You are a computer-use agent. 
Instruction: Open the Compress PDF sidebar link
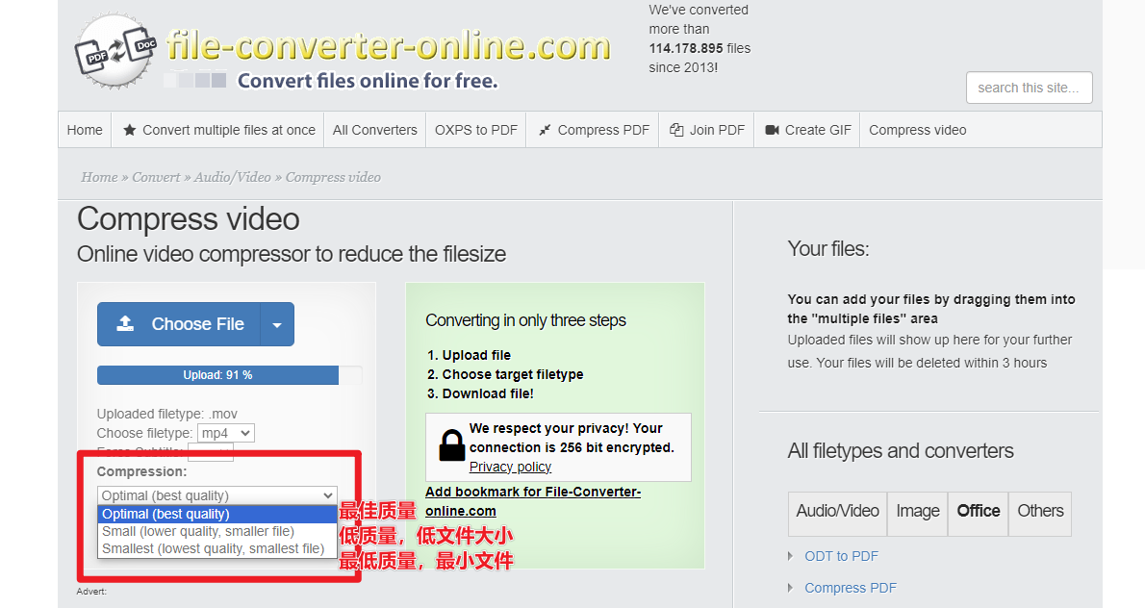[850, 588]
